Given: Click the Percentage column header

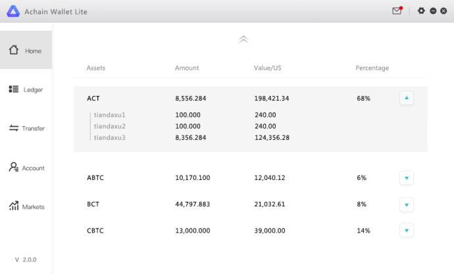Looking at the screenshot, I should pos(372,68).
